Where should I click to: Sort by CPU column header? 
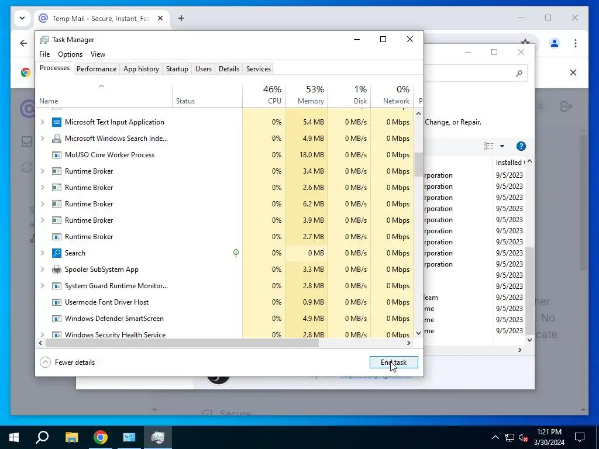(x=264, y=95)
